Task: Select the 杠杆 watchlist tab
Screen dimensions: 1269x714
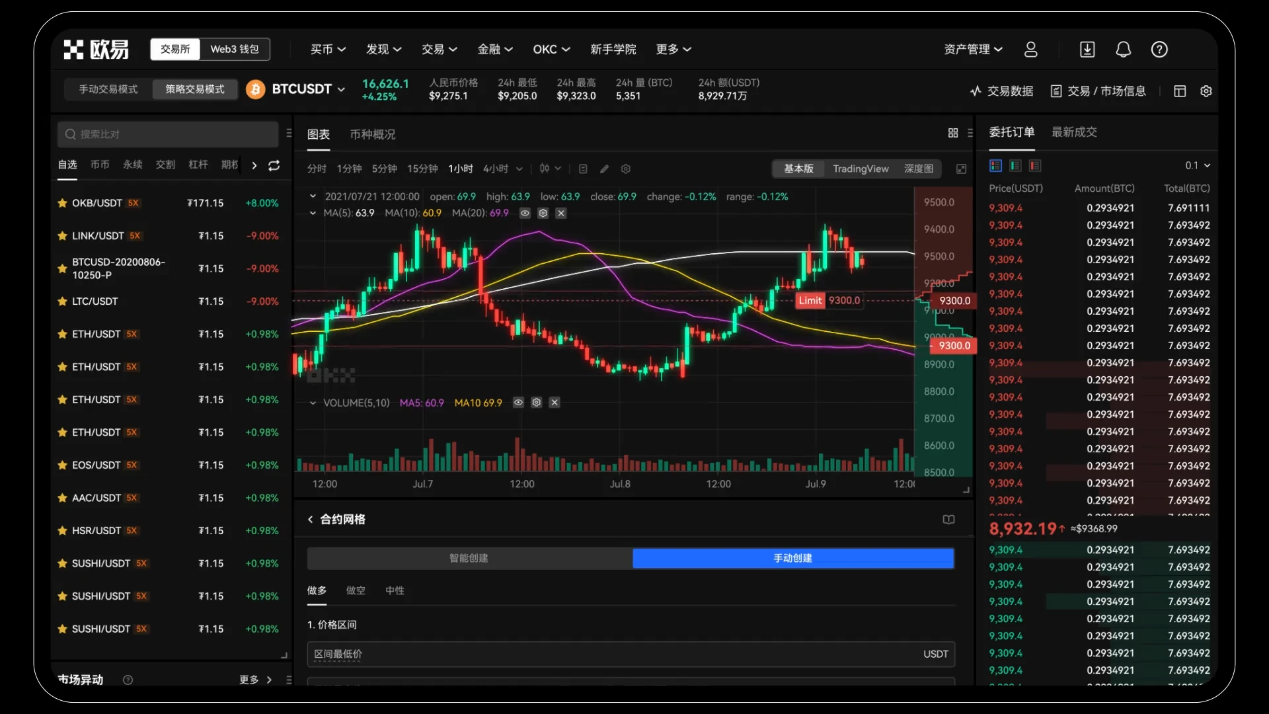Action: tap(198, 165)
